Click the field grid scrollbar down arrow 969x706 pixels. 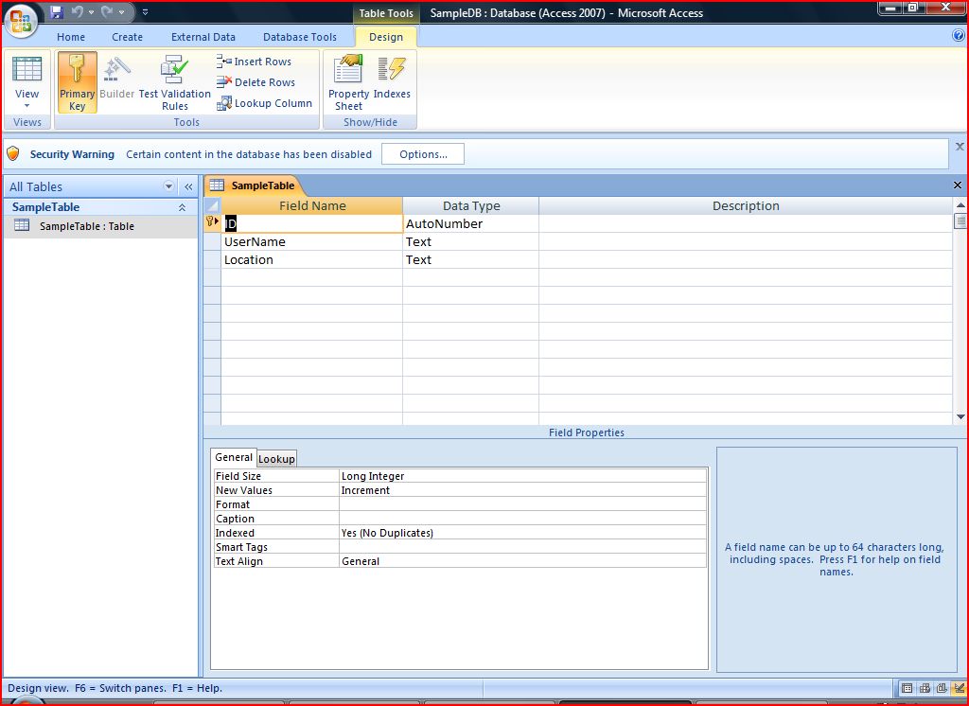click(x=960, y=417)
